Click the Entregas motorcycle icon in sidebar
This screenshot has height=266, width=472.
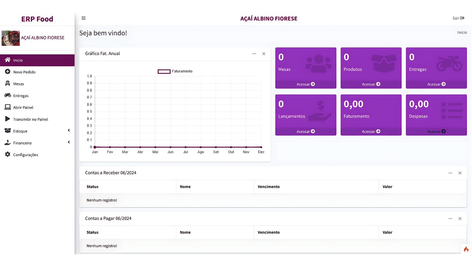[7, 95]
